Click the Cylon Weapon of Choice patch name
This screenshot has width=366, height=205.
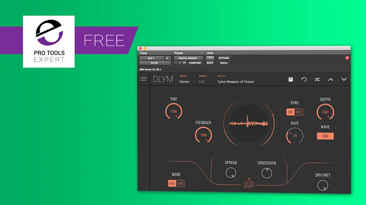click(236, 81)
